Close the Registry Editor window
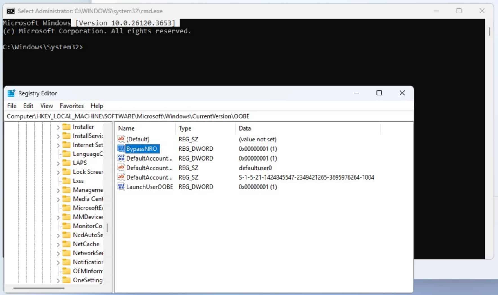This screenshot has width=498, height=295. 402,93
